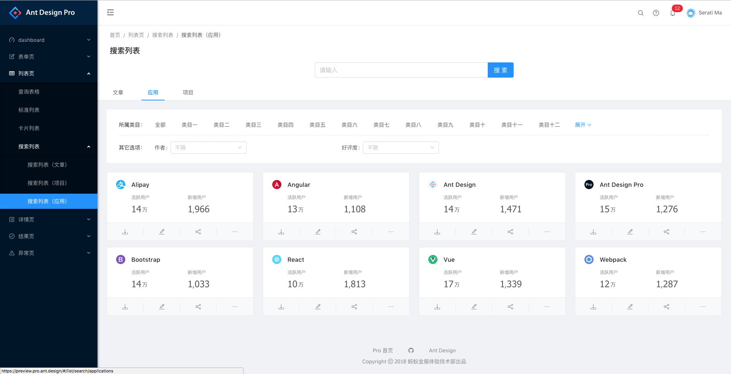This screenshot has width=731, height=374.
Task: Toggle the 类目十二 category tag
Action: tap(549, 125)
